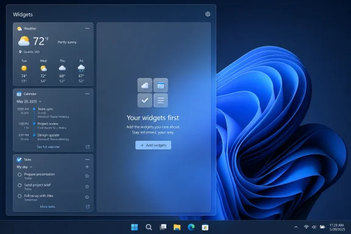Open Task View from taskbar
351x234 pixels.
pos(163,227)
